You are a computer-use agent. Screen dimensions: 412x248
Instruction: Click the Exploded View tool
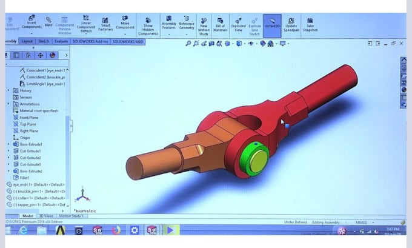click(x=238, y=25)
